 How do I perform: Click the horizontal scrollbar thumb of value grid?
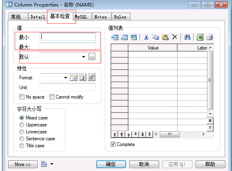[170, 135]
